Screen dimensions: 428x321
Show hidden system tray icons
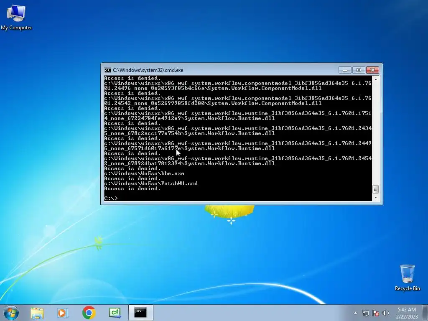(355, 313)
